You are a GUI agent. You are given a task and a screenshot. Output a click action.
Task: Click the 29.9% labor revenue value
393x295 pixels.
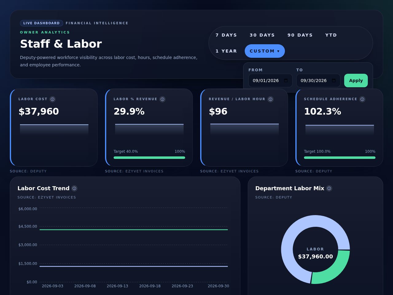click(x=129, y=111)
